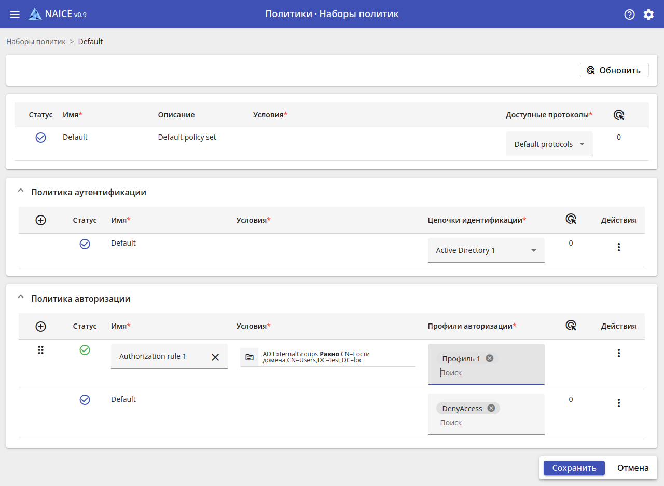Click the Обновить button
This screenshot has height=486, width=664.
(x=614, y=70)
